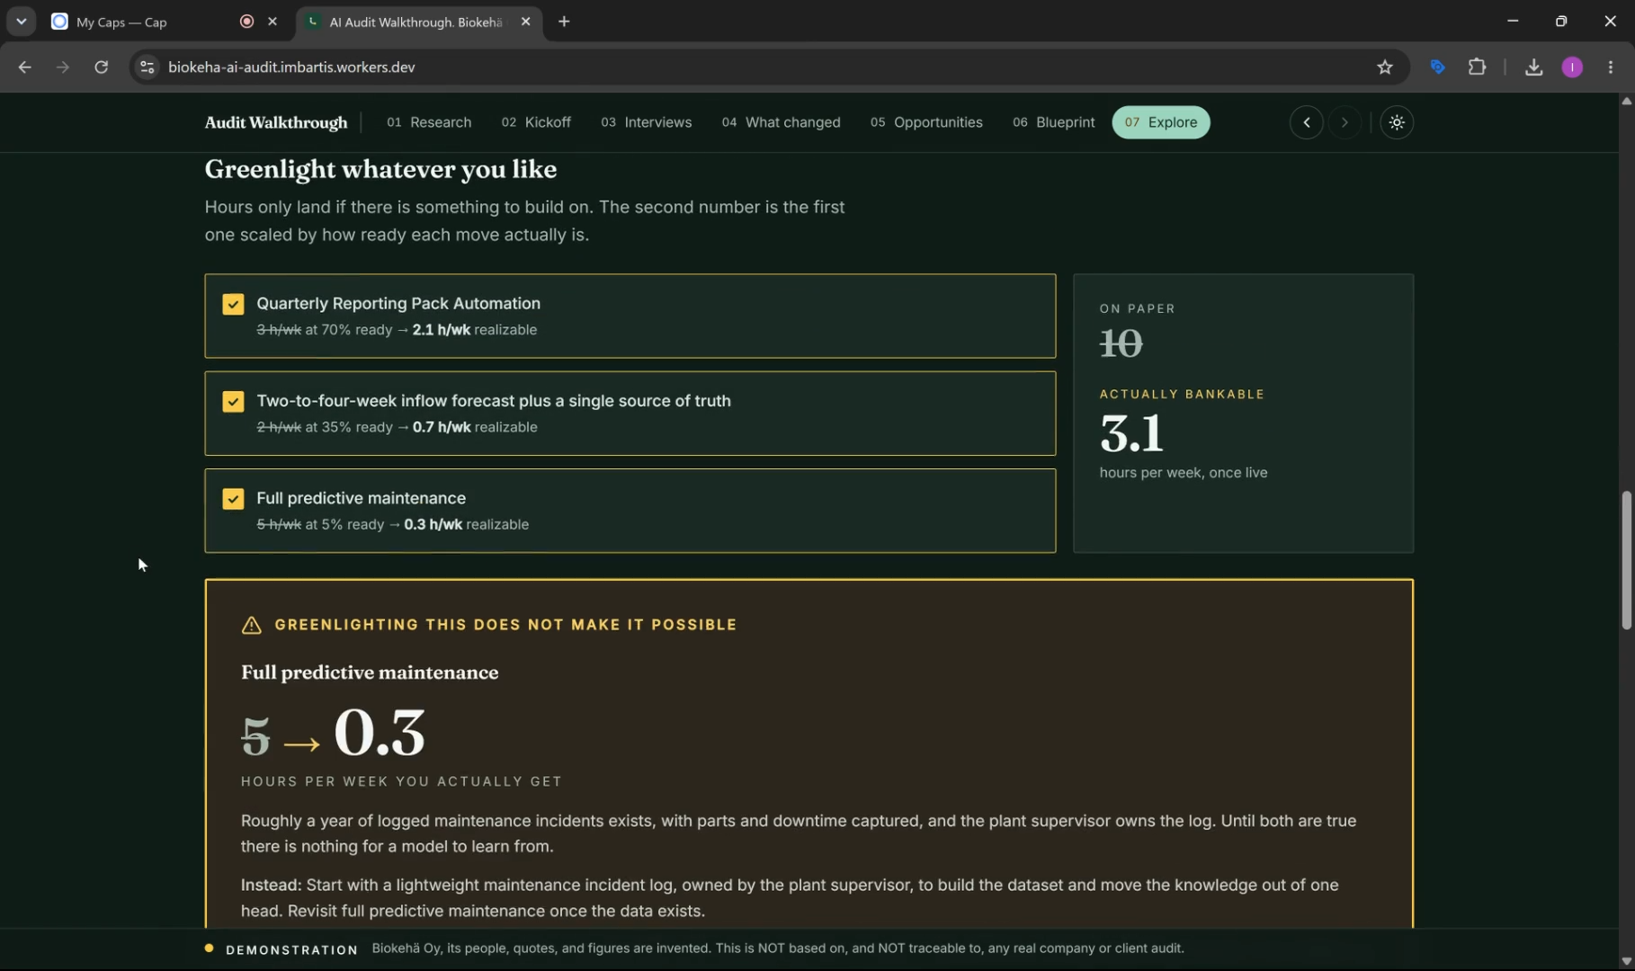Click 'GREENLIGHTING THIS DOES NOT MAKE IT POSSIBLE' label
The image size is (1635, 971).
click(x=505, y=625)
